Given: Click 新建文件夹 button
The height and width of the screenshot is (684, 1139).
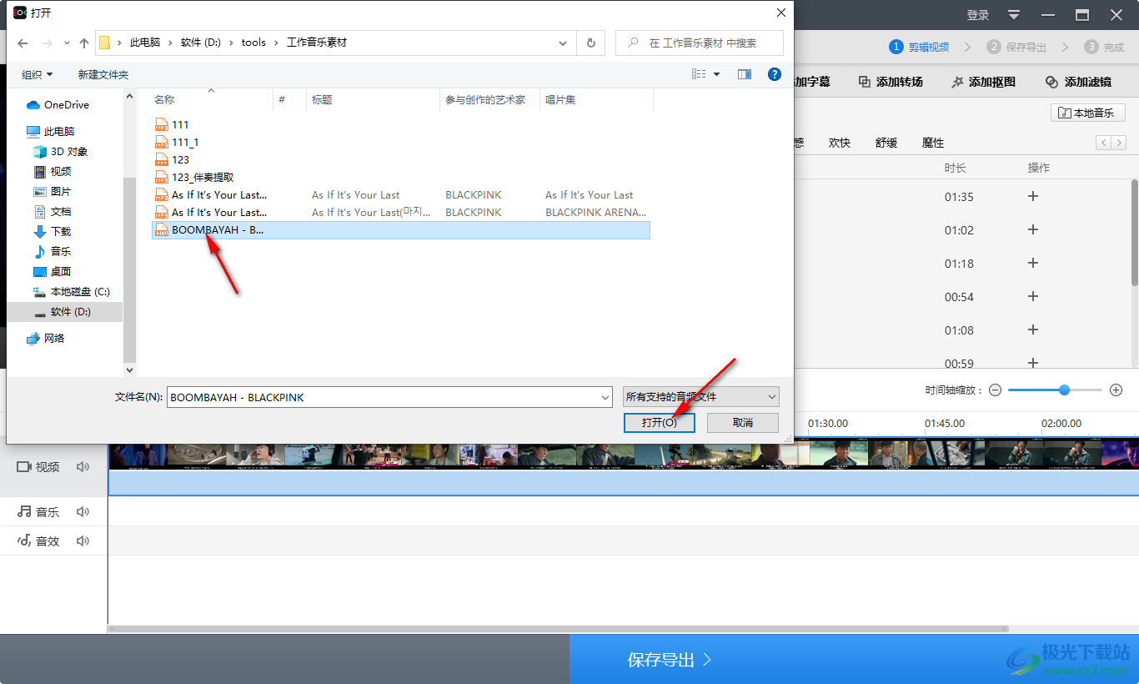Looking at the screenshot, I should click(103, 74).
